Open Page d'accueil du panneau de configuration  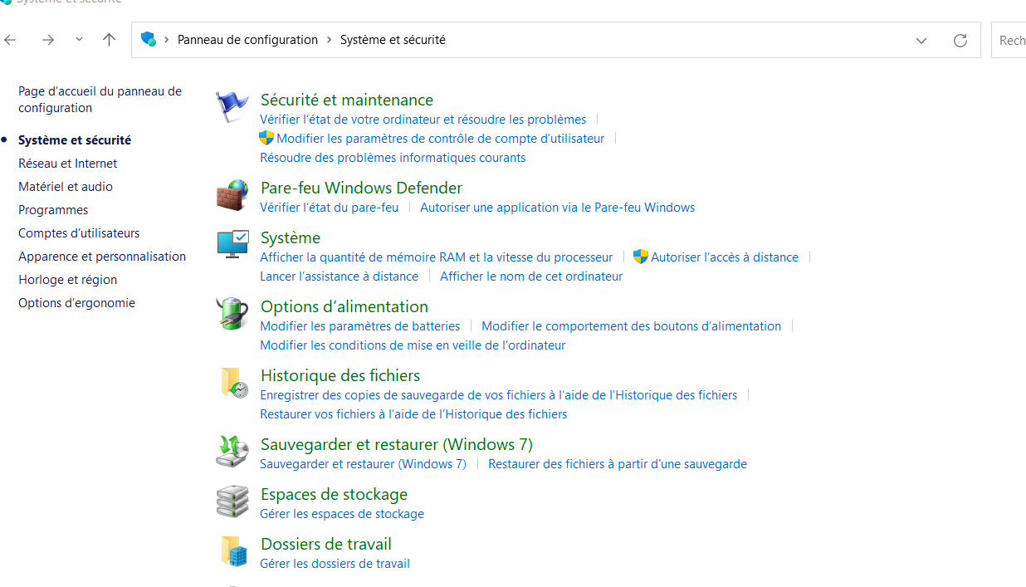[100, 100]
